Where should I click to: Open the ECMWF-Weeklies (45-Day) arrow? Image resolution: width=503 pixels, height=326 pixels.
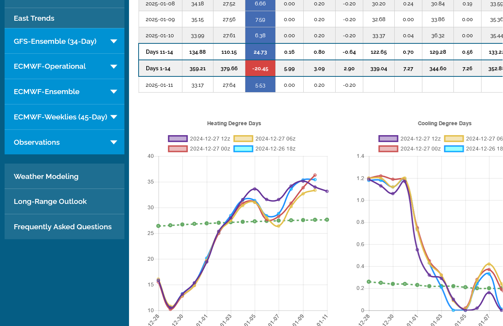(x=114, y=117)
